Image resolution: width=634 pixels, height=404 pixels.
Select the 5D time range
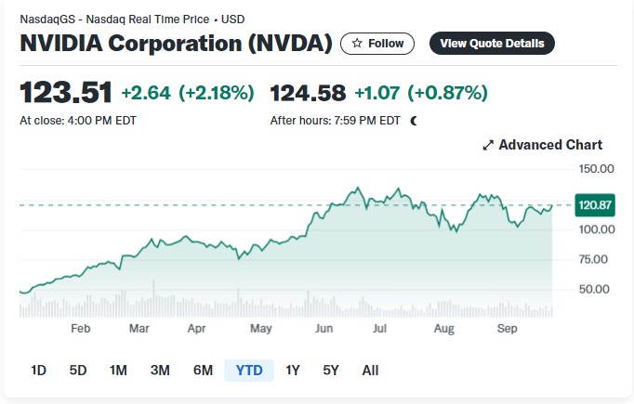(x=78, y=371)
